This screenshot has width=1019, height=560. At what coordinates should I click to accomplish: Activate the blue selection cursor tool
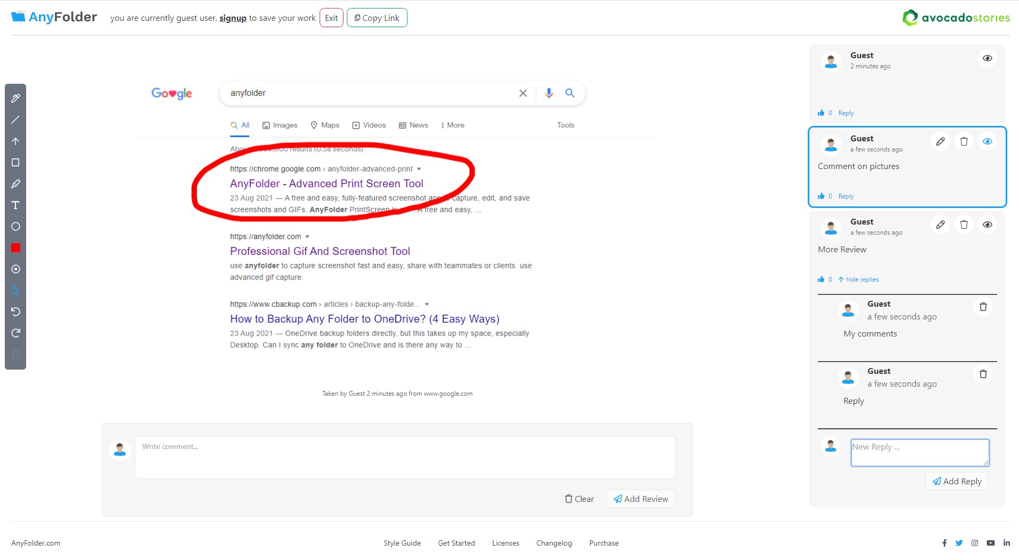[x=15, y=291]
